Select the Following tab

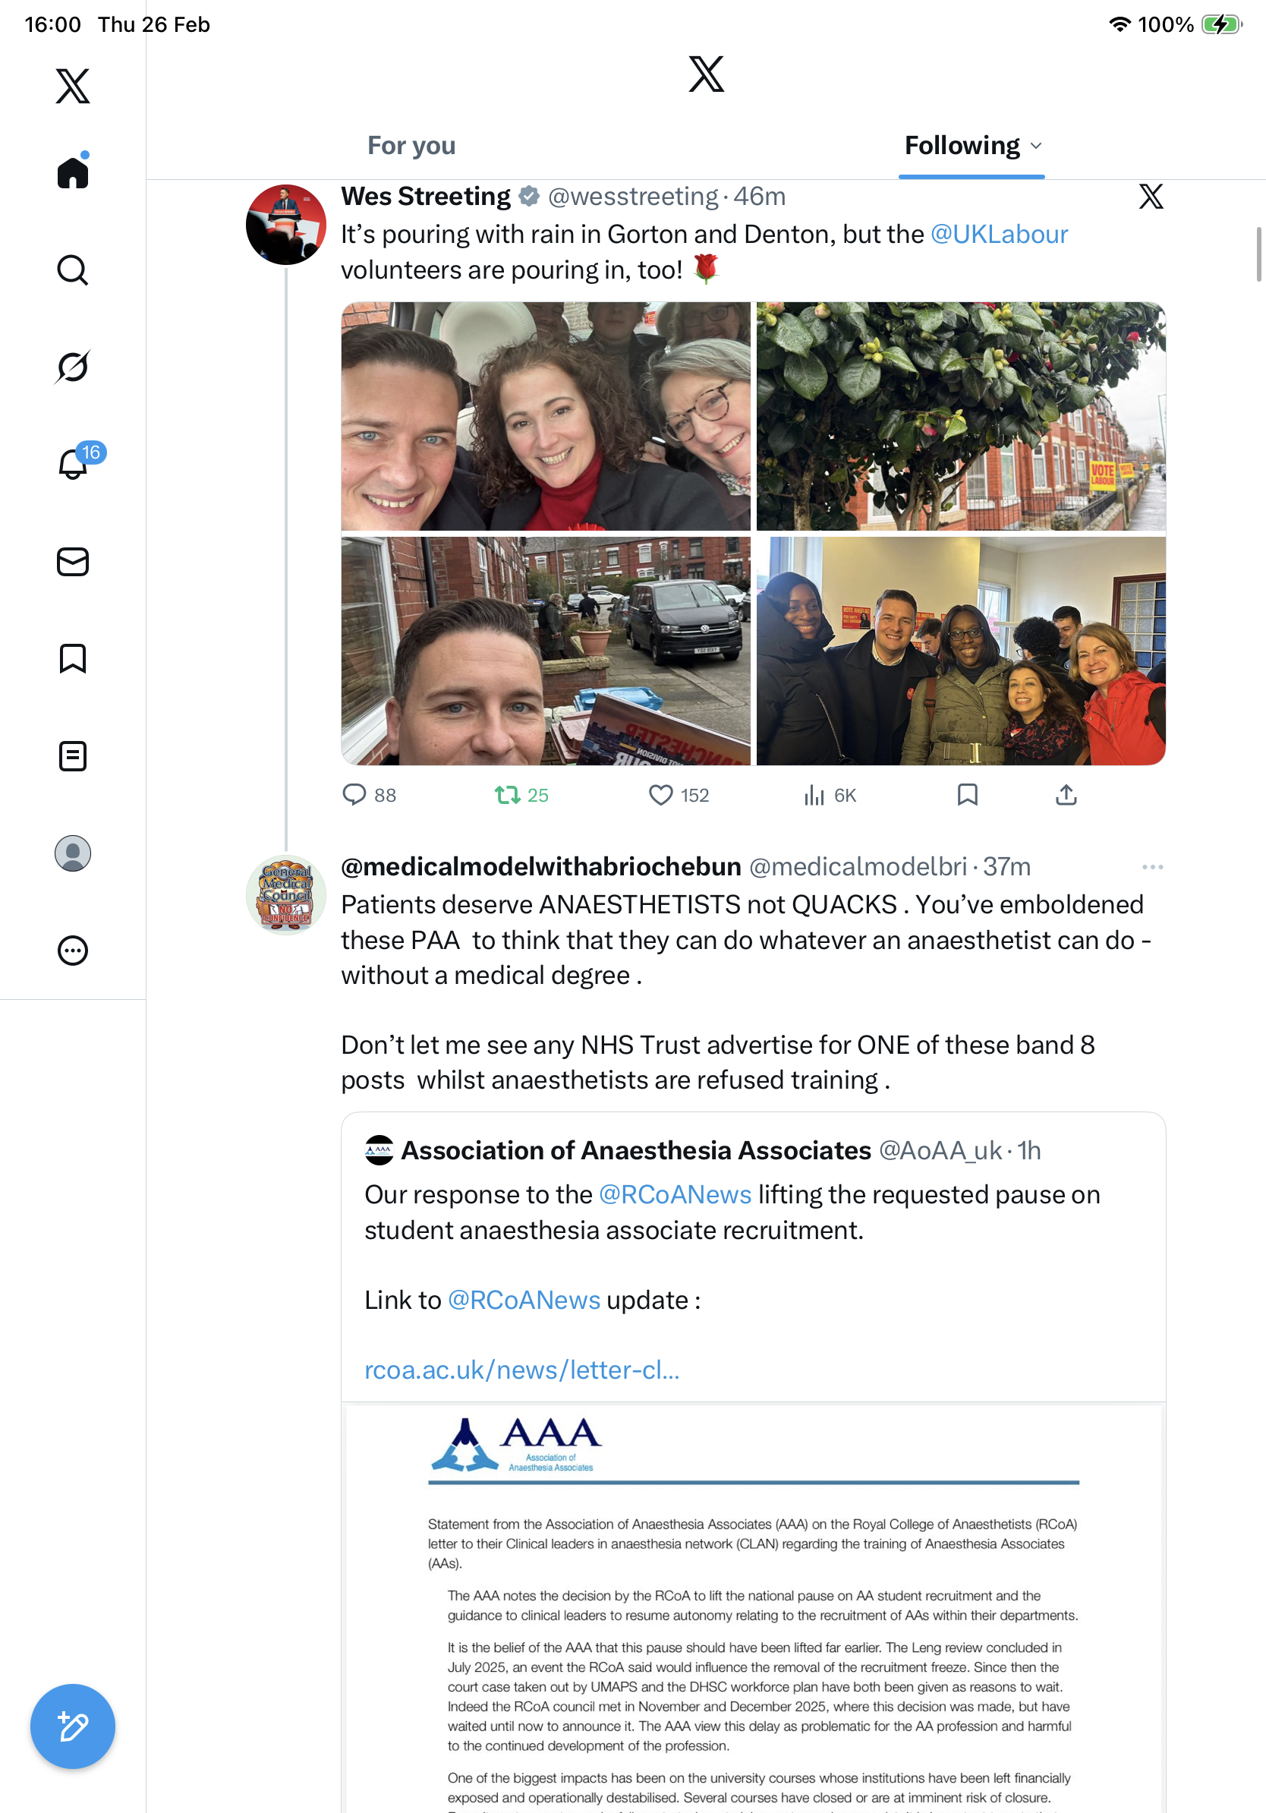point(962,145)
